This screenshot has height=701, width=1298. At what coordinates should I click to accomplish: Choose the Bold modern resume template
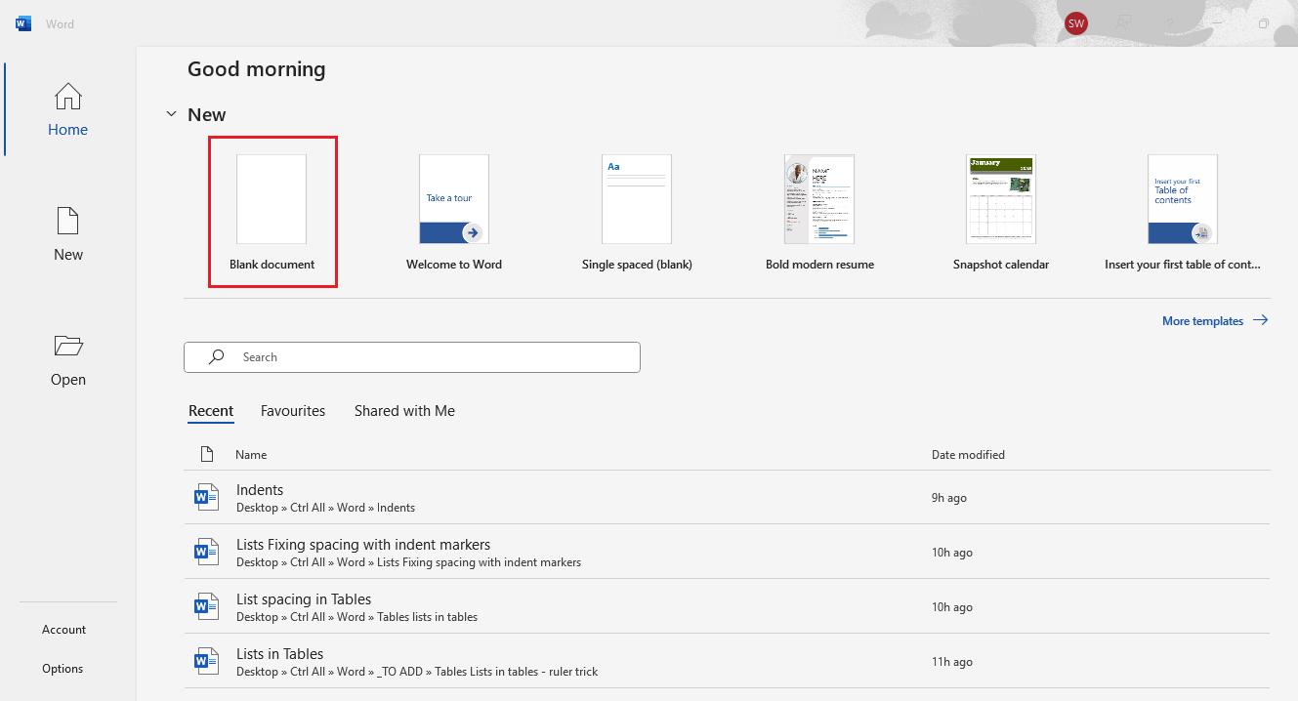click(x=819, y=199)
